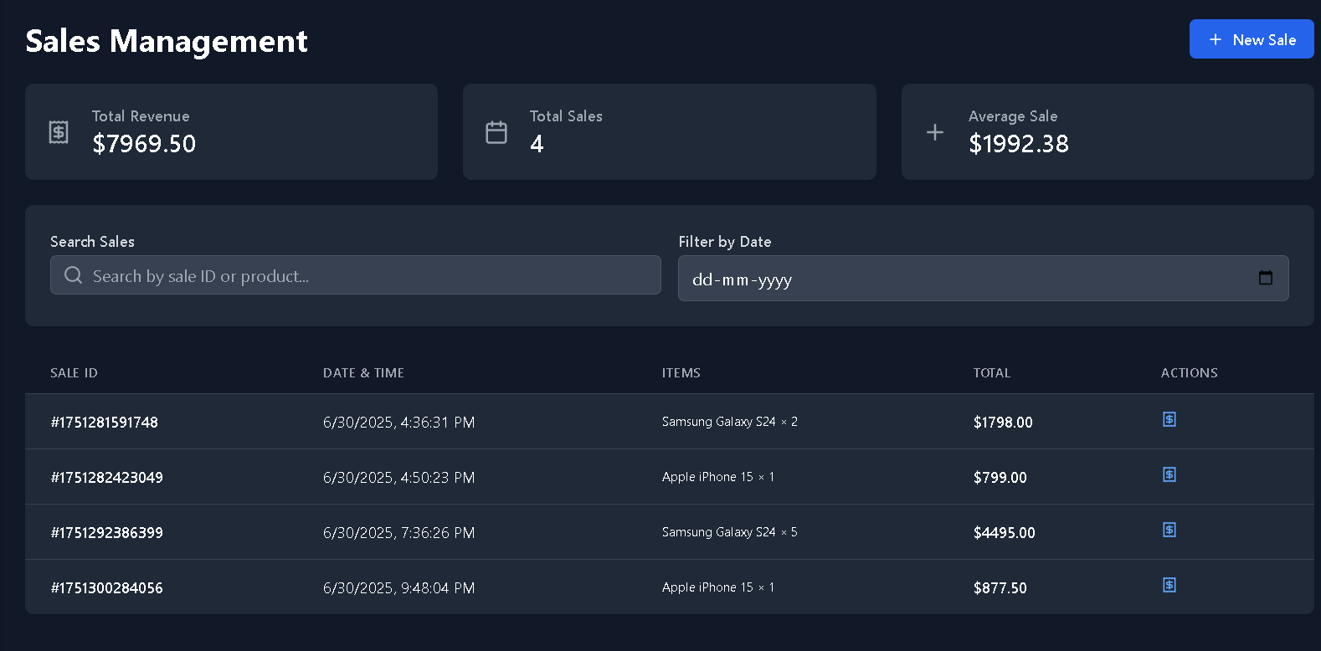
Task: Click the Total Sales calendar icon
Action: 496,132
